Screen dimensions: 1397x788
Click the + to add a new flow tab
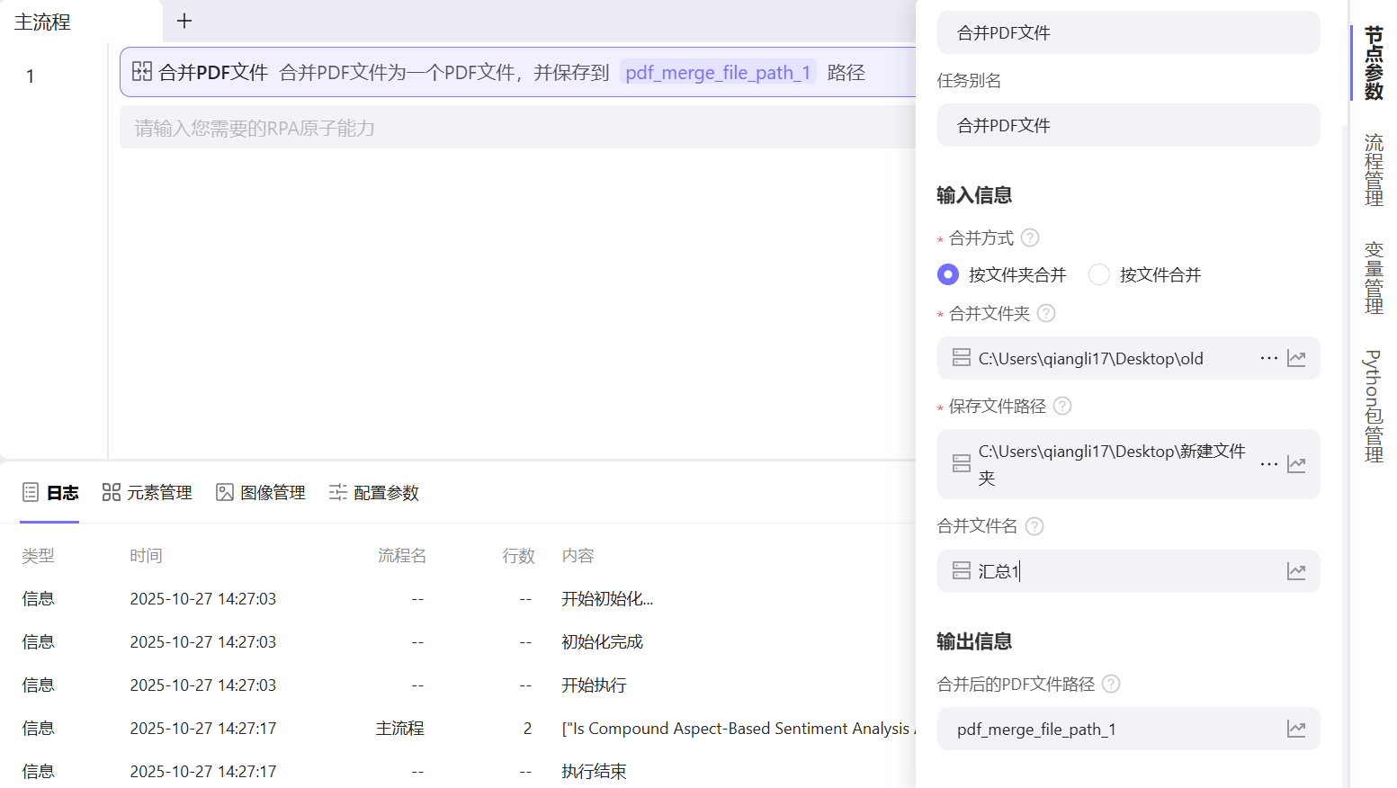tap(184, 20)
